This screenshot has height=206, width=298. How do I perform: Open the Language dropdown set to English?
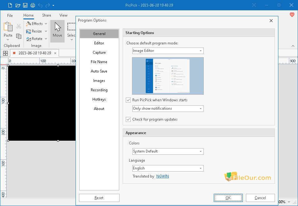tap(168, 168)
